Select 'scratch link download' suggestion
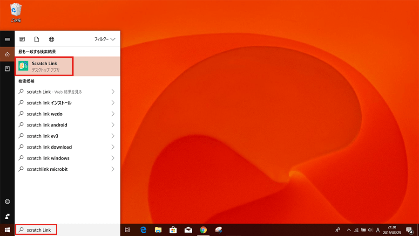The height and width of the screenshot is (236, 419). [x=68, y=147]
